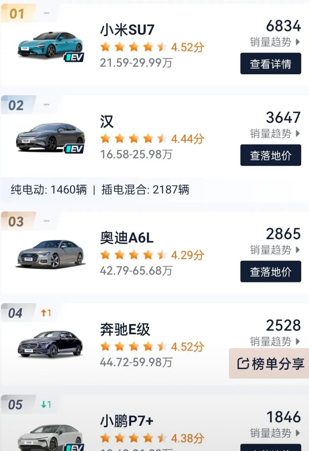Viewport: 309px width, 451px height.
Task: Tap the share icon in 榜单分享
Action: point(243,364)
